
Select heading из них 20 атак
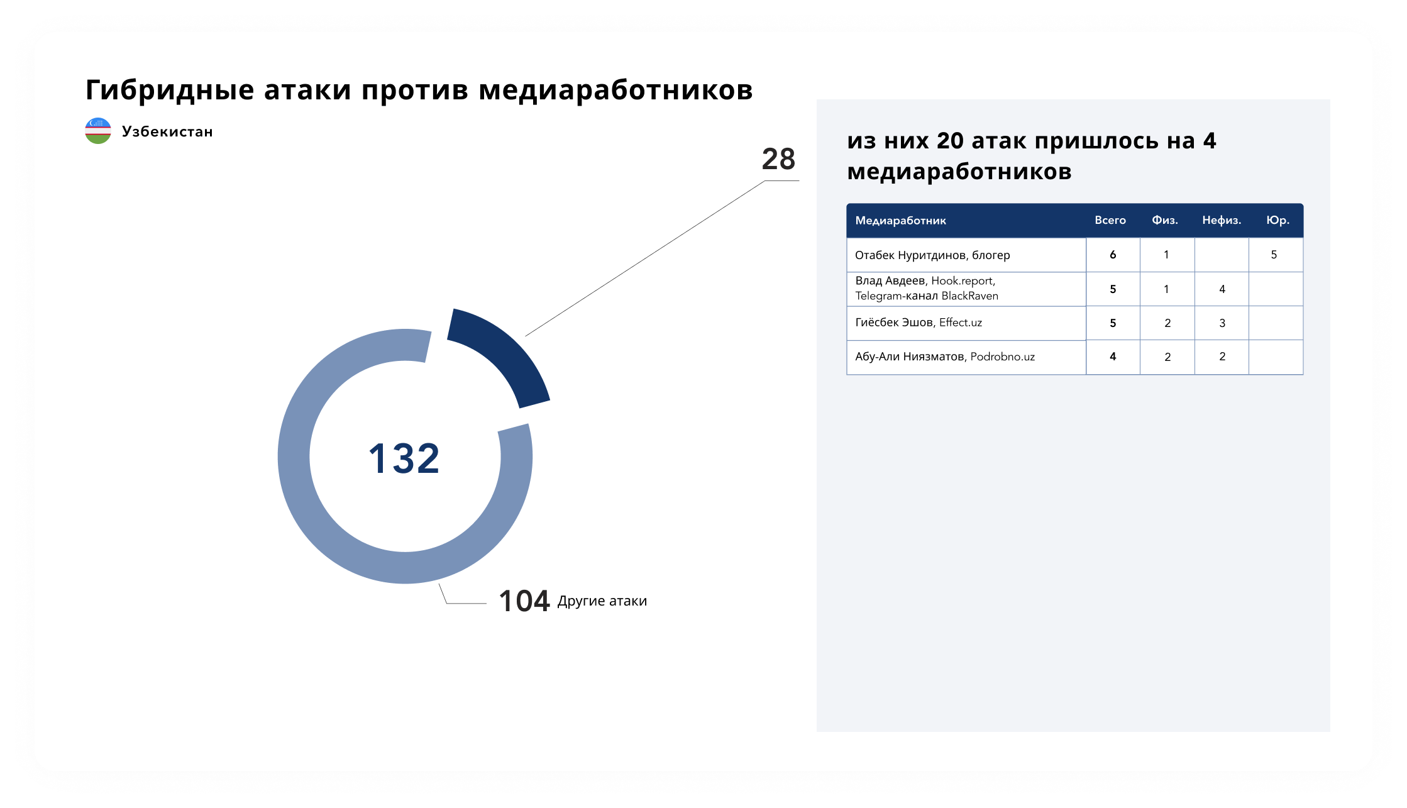point(1031,156)
